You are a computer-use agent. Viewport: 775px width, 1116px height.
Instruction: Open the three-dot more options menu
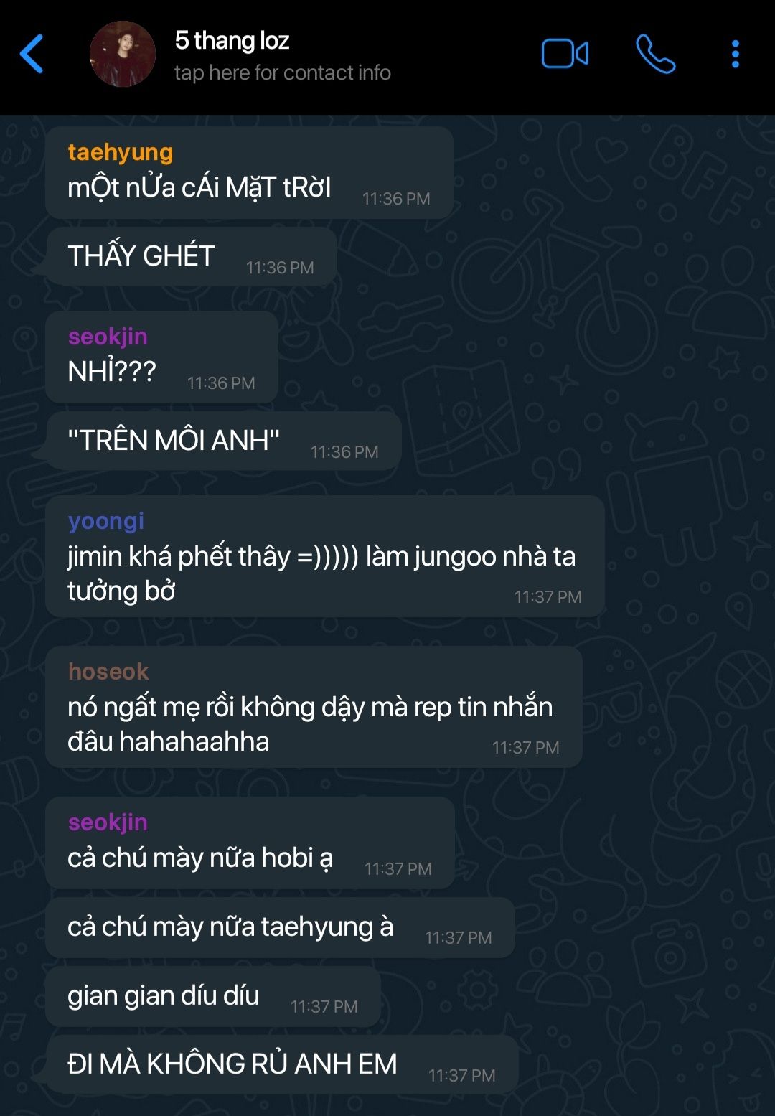[x=735, y=54]
